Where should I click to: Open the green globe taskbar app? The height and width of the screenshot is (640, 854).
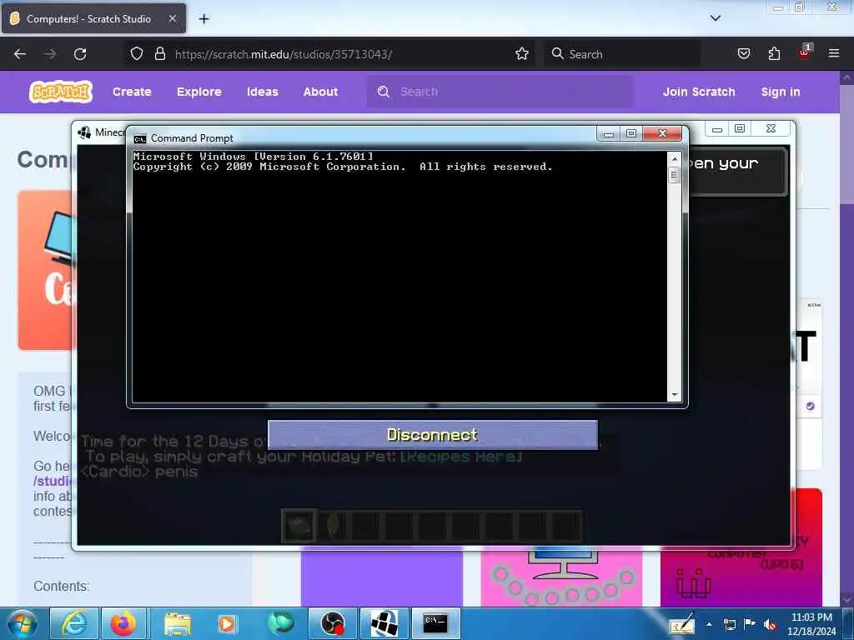click(x=280, y=623)
